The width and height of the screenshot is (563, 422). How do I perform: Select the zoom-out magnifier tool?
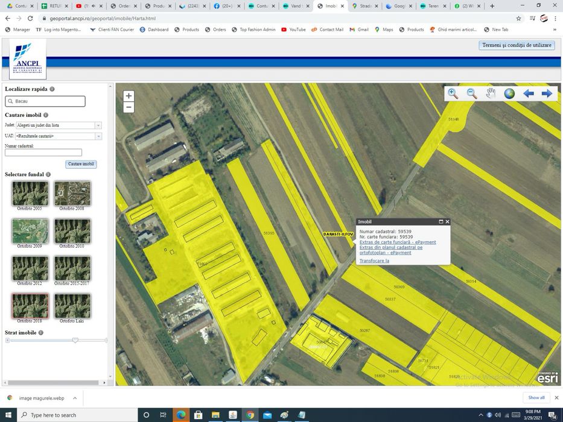click(x=472, y=93)
